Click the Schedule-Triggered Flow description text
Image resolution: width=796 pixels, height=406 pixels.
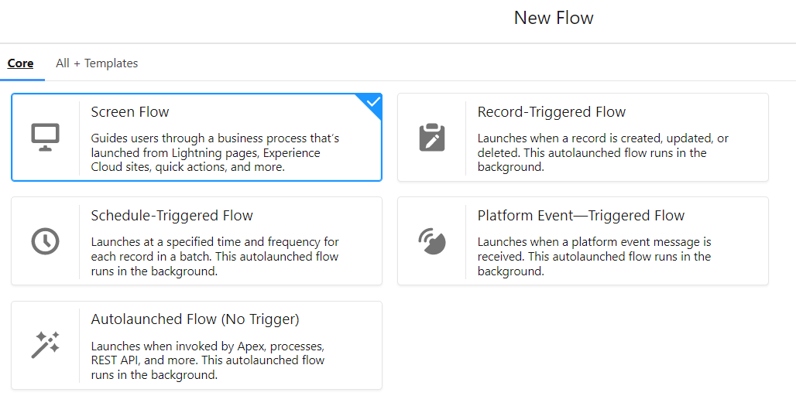pos(215,257)
